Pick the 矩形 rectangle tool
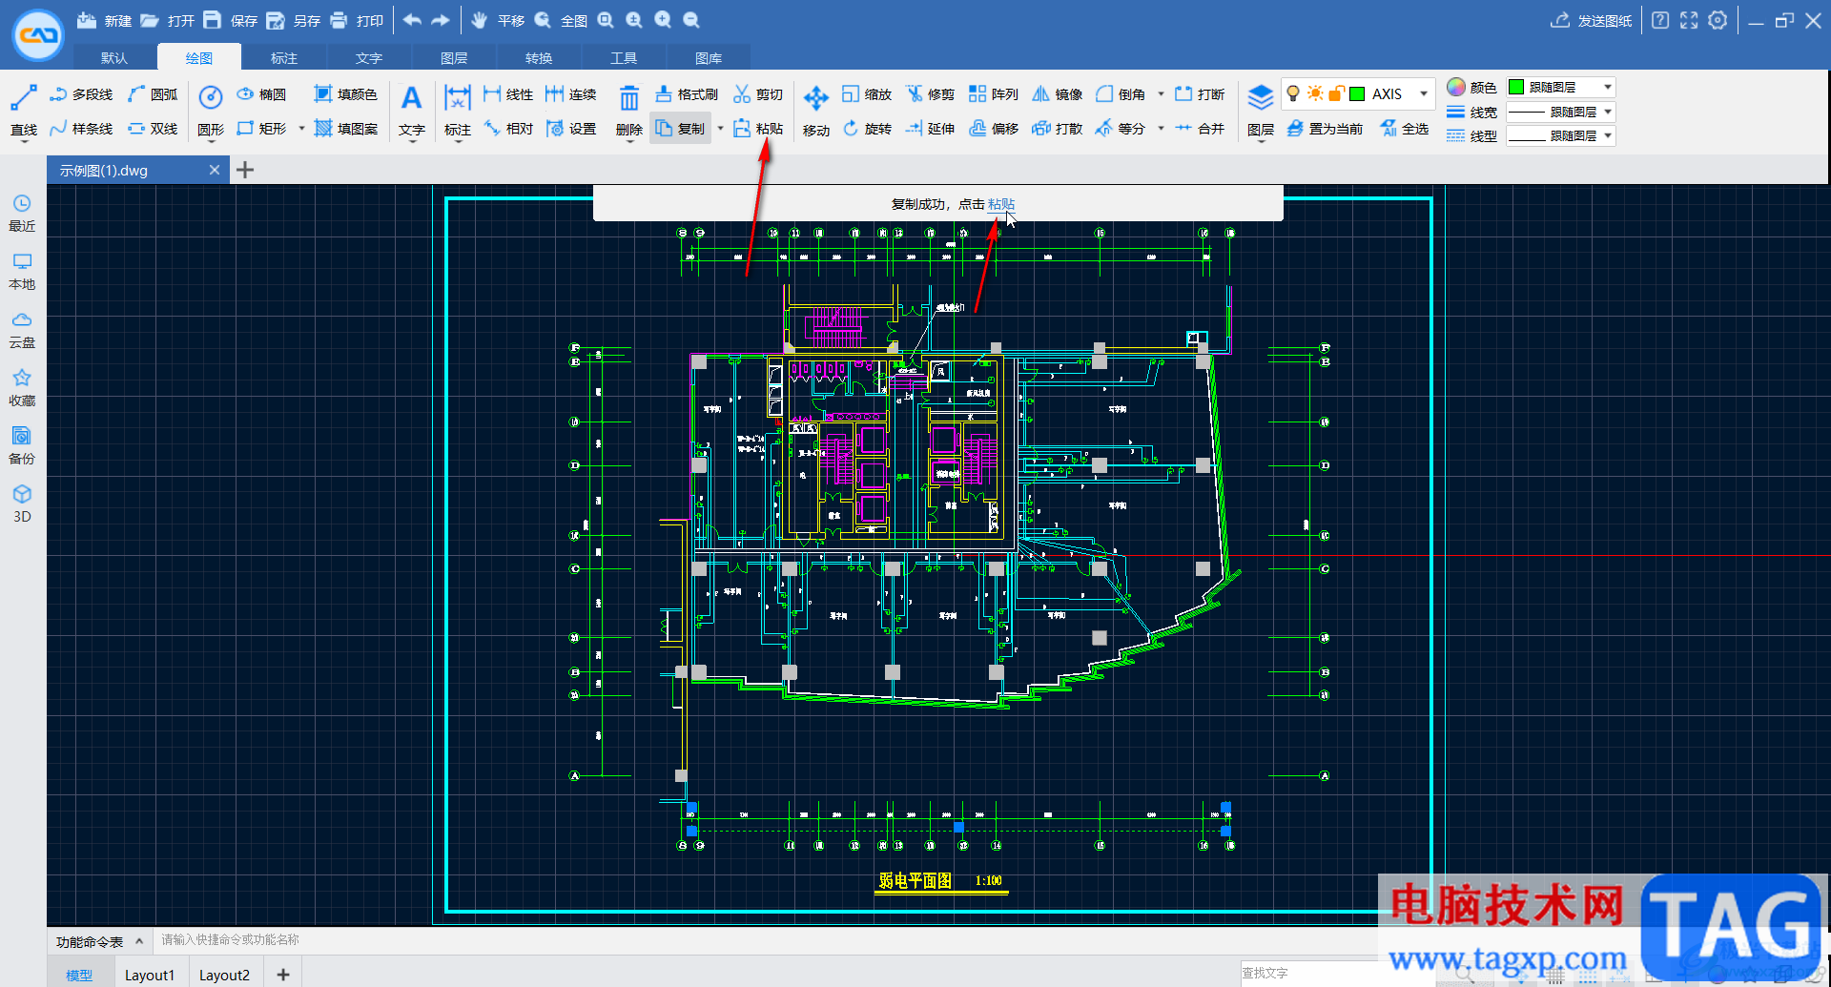The width and height of the screenshot is (1831, 987). click(x=261, y=129)
